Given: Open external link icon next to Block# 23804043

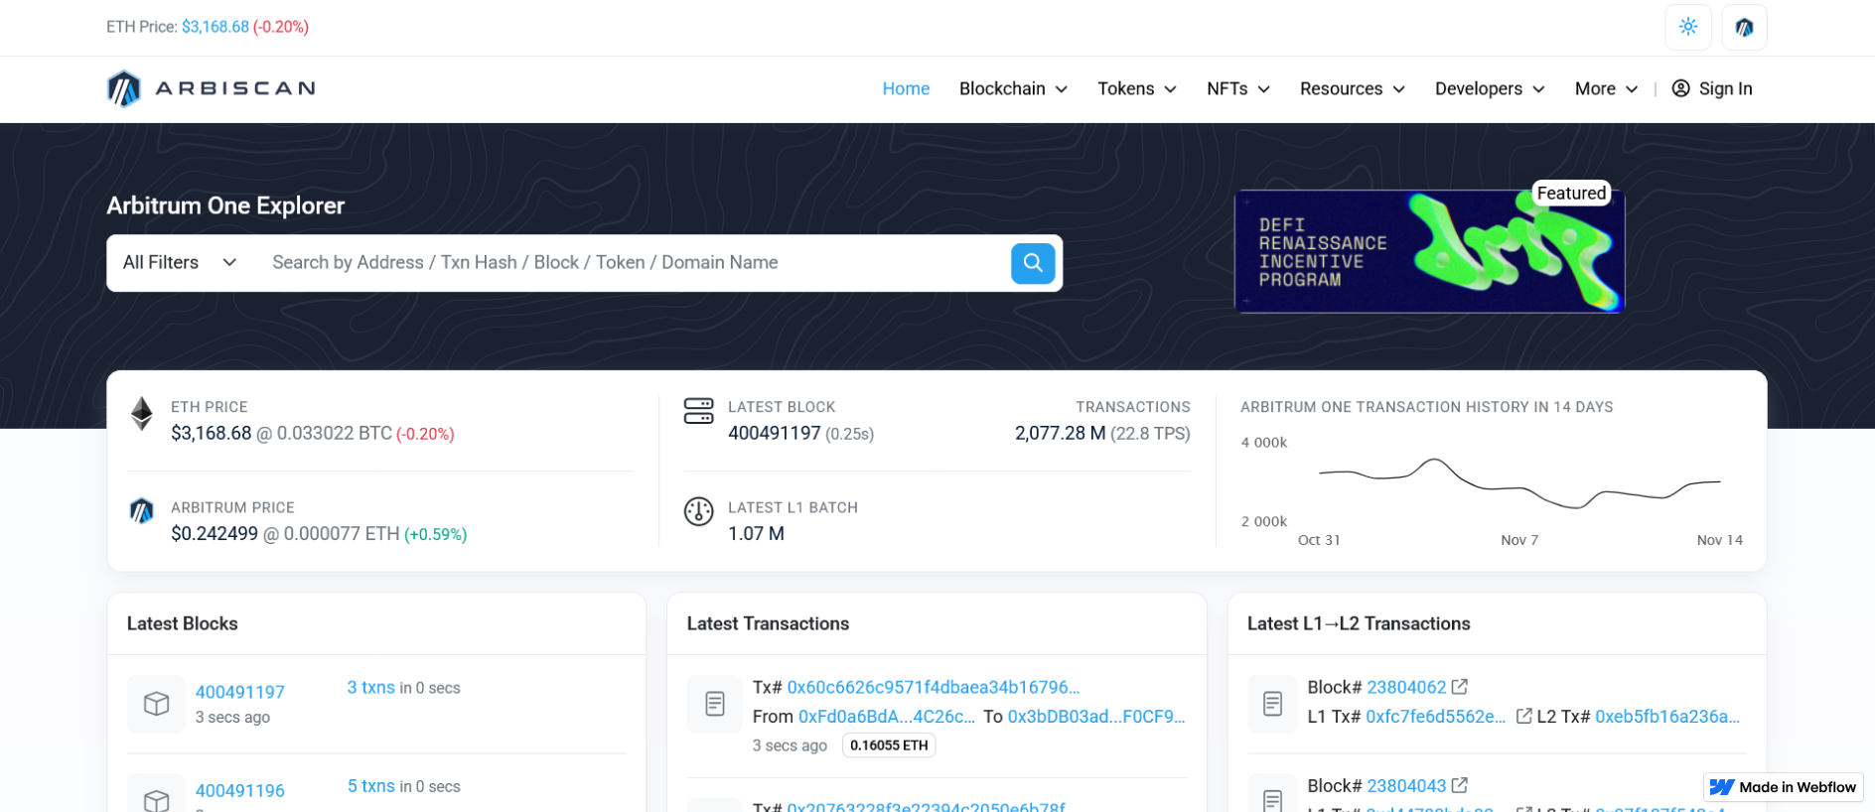Looking at the screenshot, I should click(1460, 785).
